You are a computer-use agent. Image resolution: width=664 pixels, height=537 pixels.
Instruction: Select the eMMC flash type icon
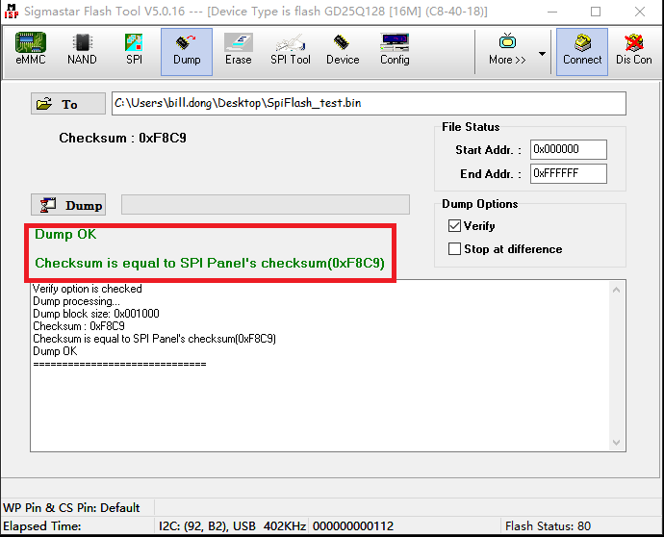(31, 50)
